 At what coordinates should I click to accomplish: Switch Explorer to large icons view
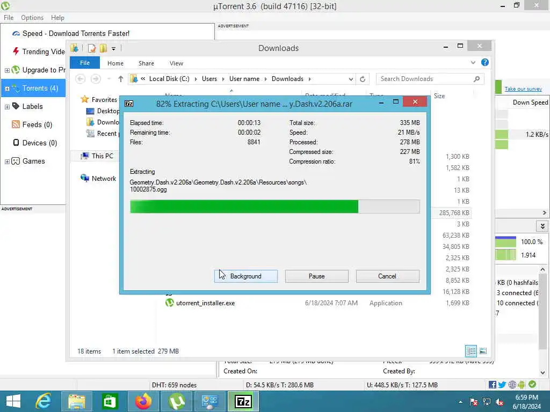coord(483,351)
